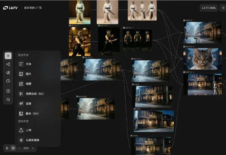The width and height of the screenshot is (226, 155).
Task: Select the three-view black cat warrior image
Action: coord(138,40)
